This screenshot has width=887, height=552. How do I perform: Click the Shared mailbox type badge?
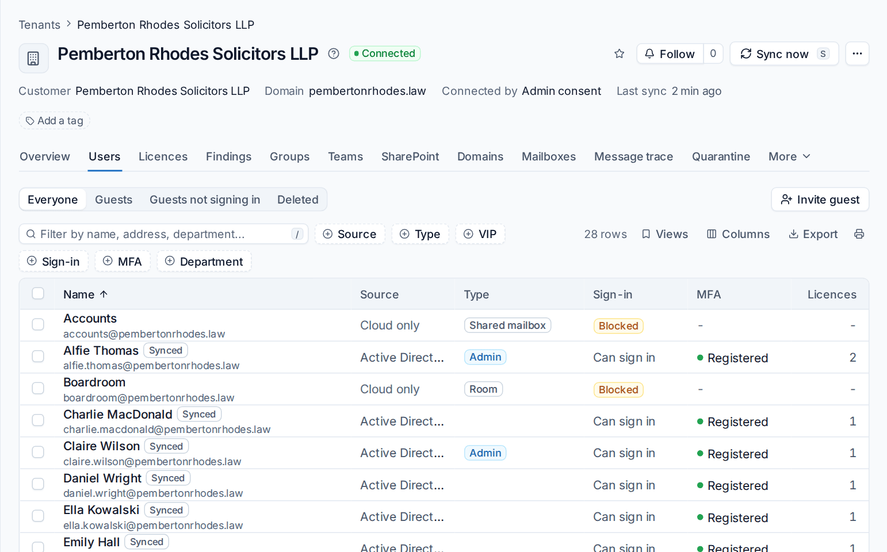tap(507, 325)
